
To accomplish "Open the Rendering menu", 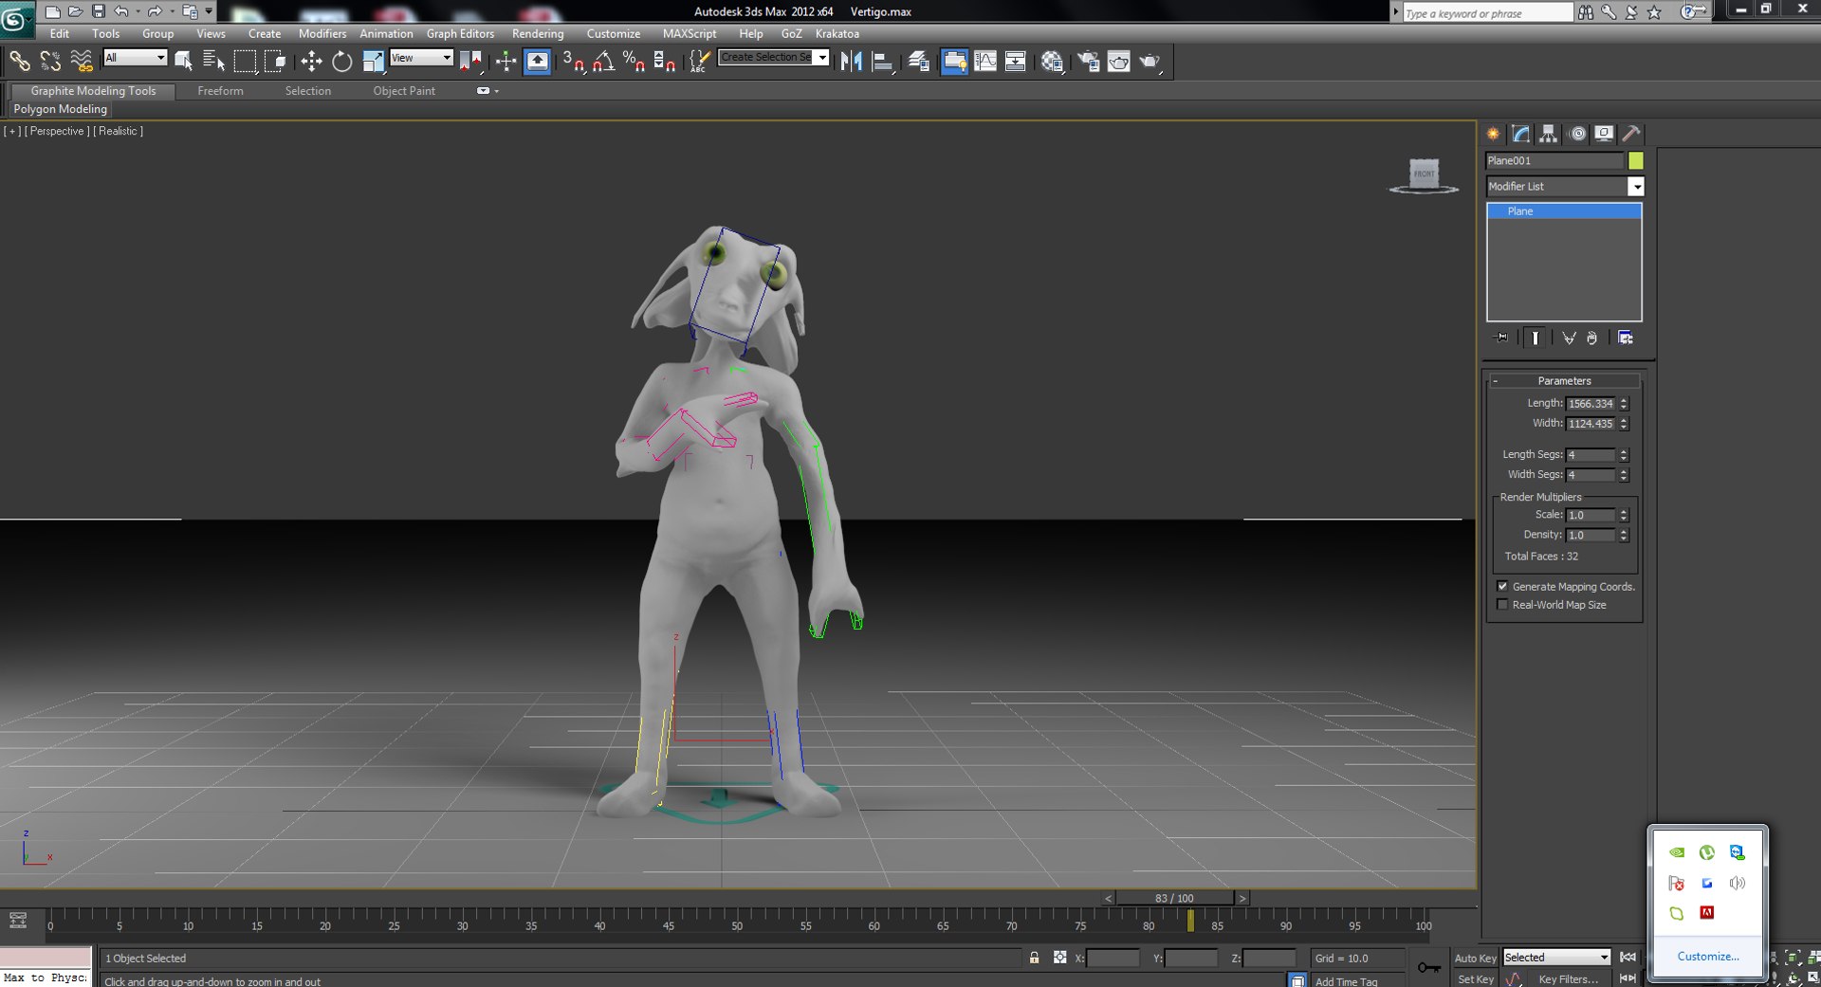I will click(x=538, y=33).
